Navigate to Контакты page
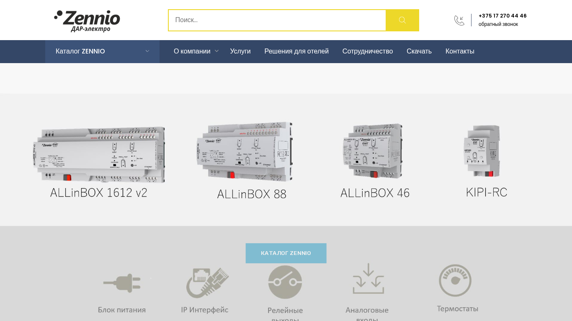Screen dimensions: 572x321 tap(460, 51)
